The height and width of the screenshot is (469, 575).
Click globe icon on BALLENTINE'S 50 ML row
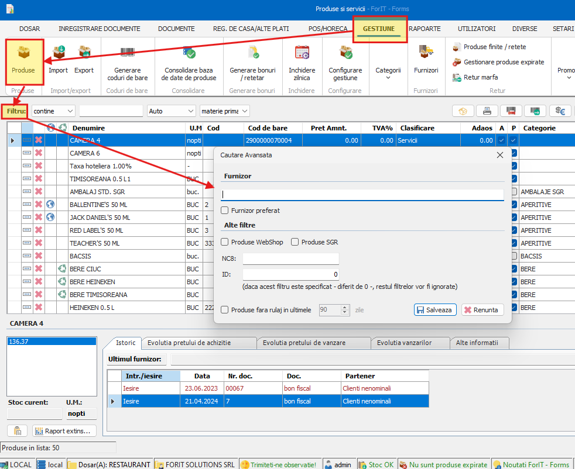click(x=50, y=204)
